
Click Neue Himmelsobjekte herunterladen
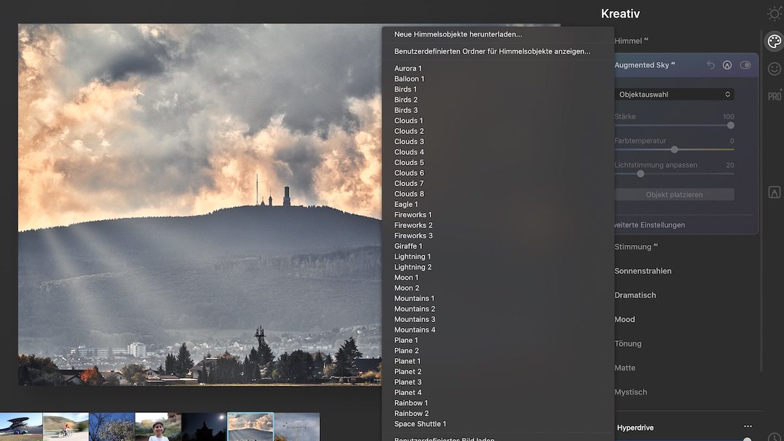point(458,34)
